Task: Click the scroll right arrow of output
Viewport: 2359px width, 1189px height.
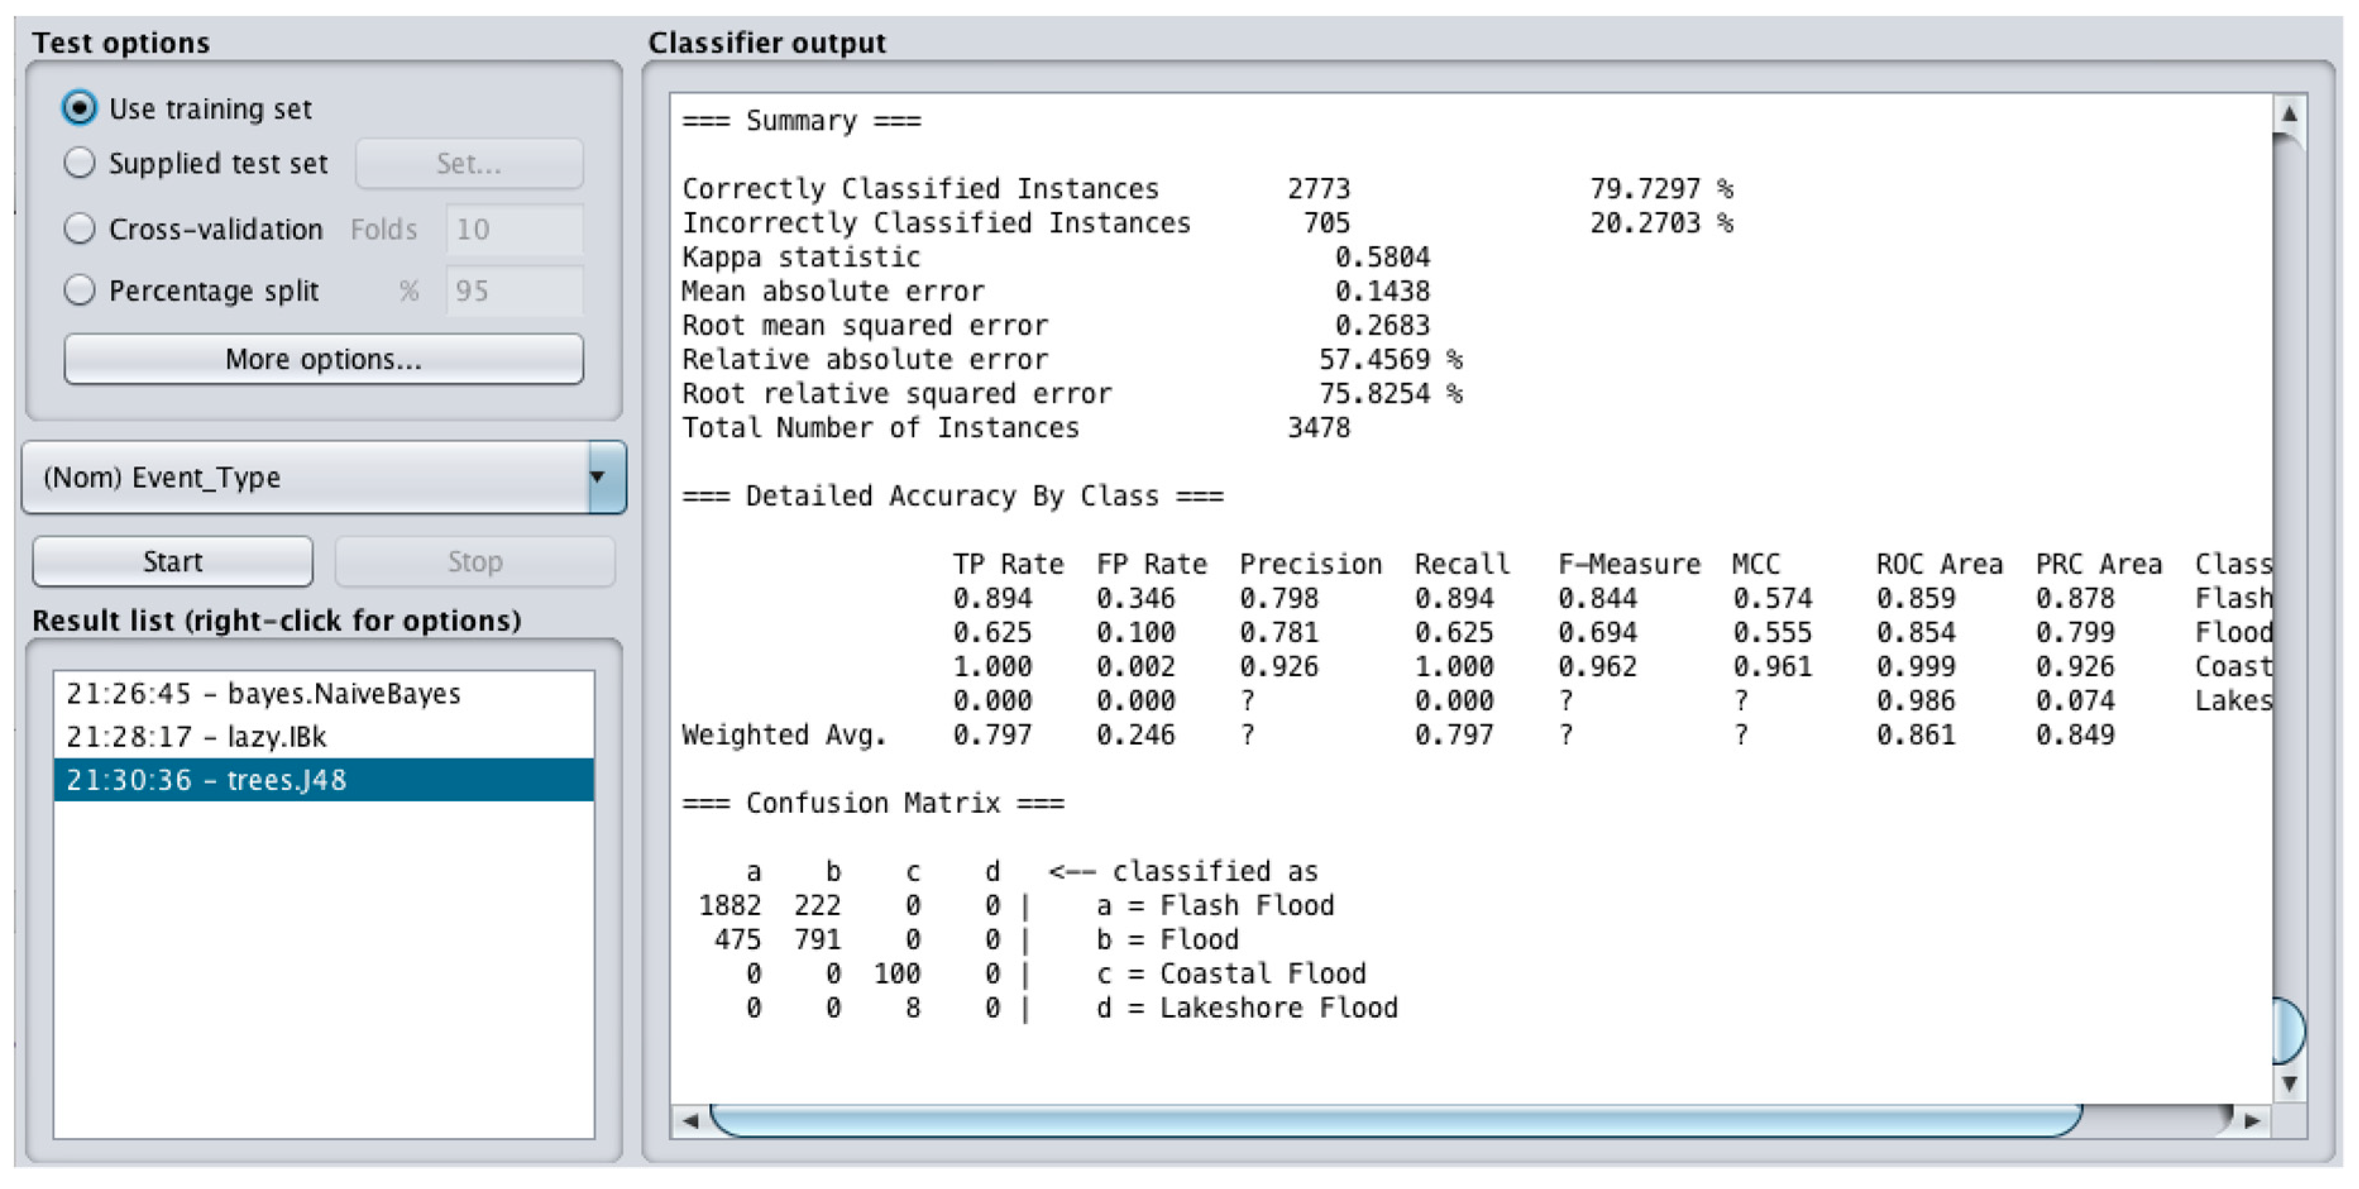Action: pyautogui.click(x=2252, y=1120)
